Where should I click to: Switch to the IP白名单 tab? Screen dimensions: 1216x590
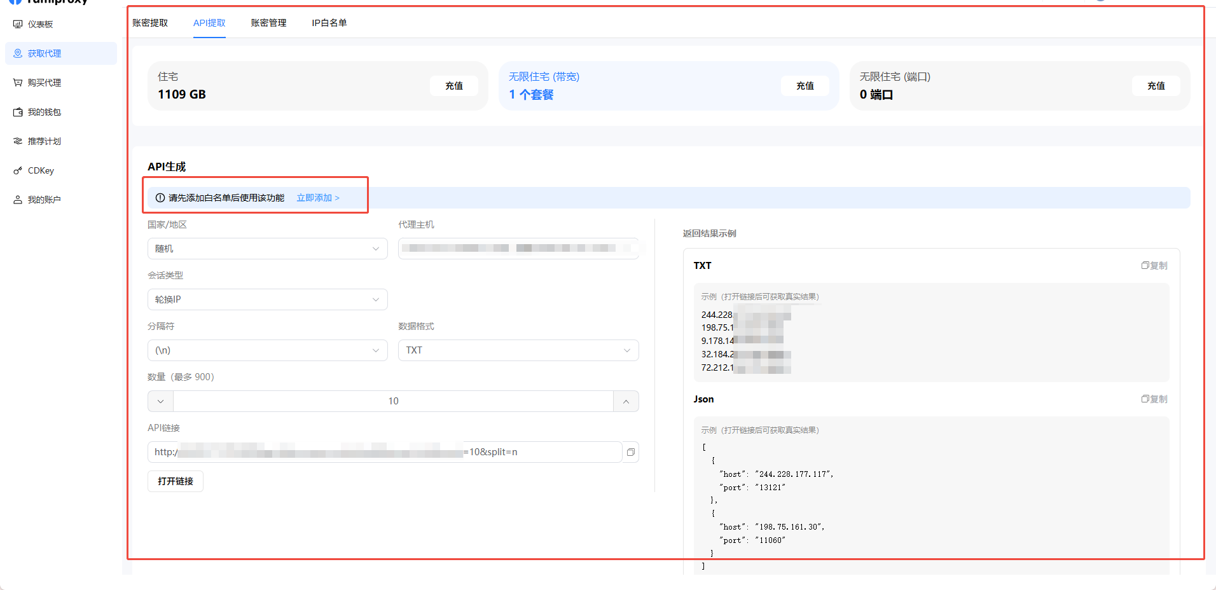tap(329, 23)
